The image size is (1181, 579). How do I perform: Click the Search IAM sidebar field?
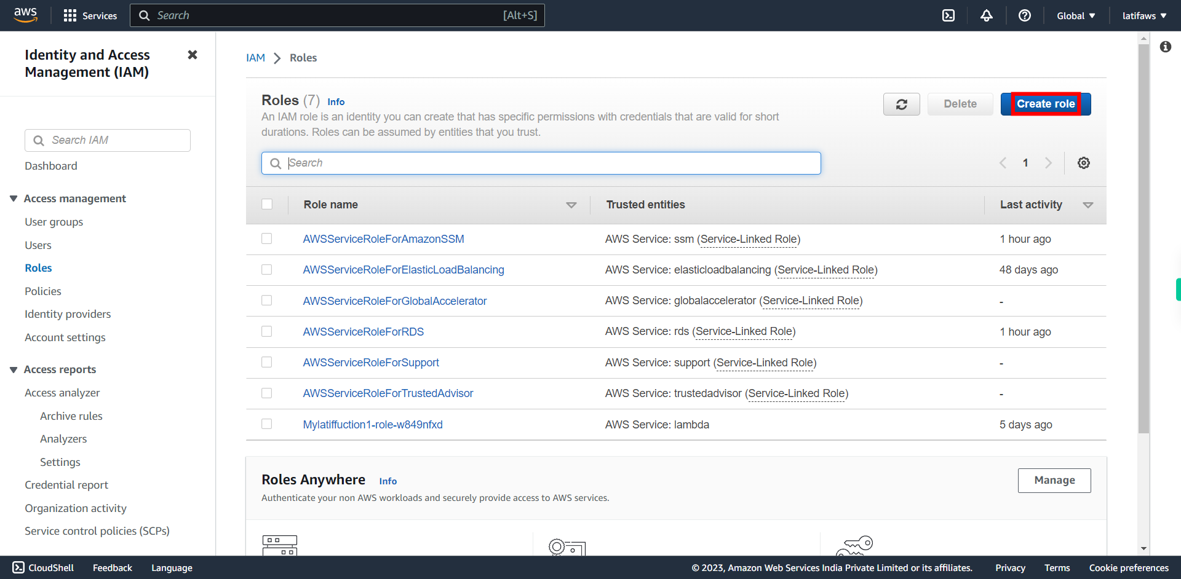108,140
